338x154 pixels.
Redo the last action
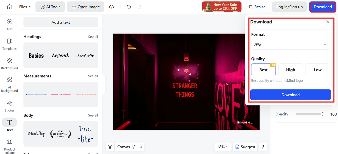(140, 7)
